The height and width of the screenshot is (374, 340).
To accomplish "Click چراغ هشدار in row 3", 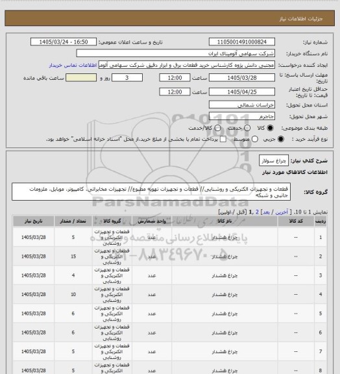I will point(225,275).
